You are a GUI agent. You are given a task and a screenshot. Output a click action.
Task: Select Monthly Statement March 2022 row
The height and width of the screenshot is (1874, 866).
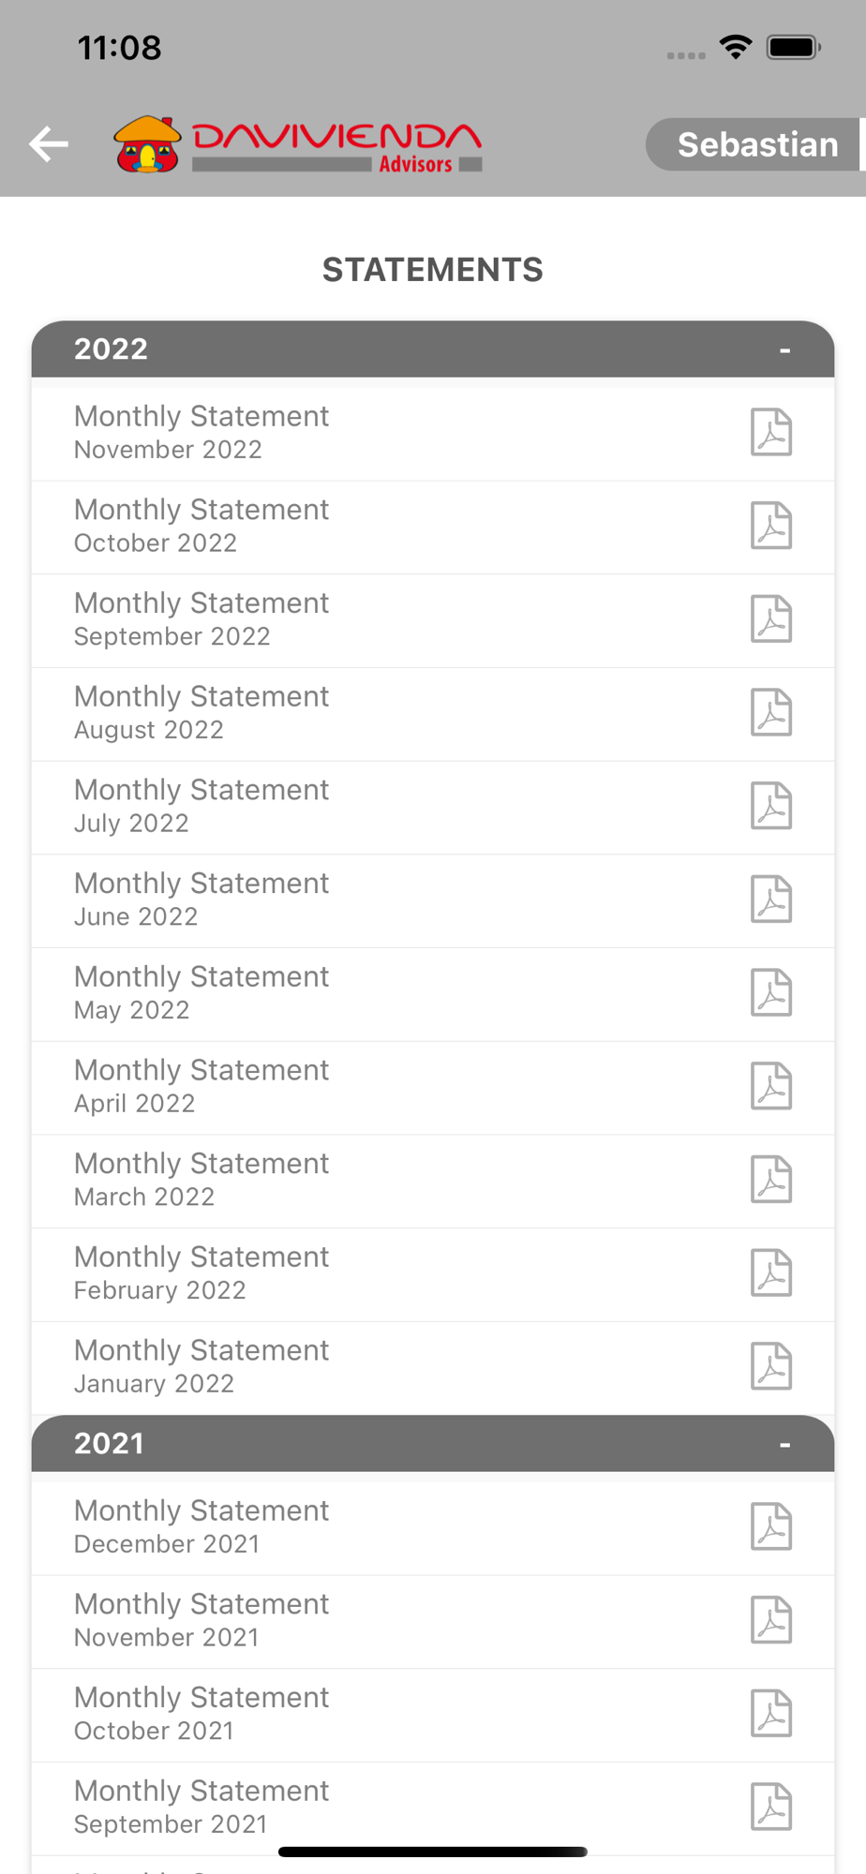[x=433, y=1182]
